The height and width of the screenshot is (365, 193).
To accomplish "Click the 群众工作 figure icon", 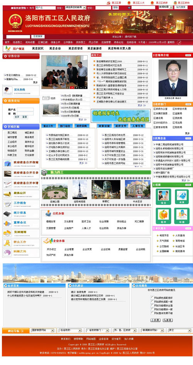I will pyautogui.click(x=7, y=243).
